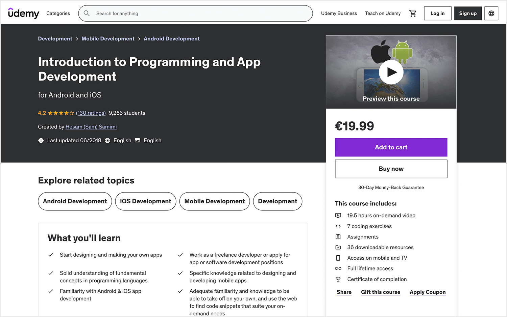Image resolution: width=507 pixels, height=317 pixels.
Task: Click the on-demand video icon
Action: tap(338, 215)
